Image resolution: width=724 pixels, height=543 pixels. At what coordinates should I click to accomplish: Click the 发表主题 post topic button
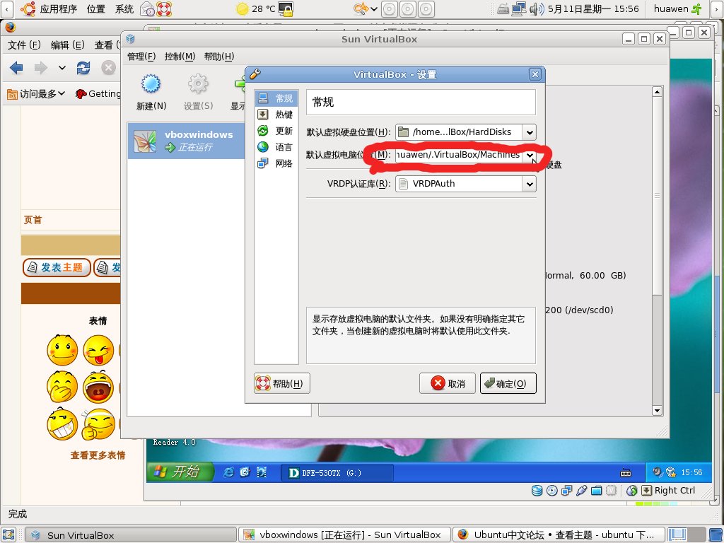[57, 267]
